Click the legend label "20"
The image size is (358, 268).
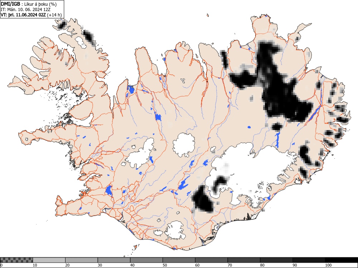(x=67, y=265)
